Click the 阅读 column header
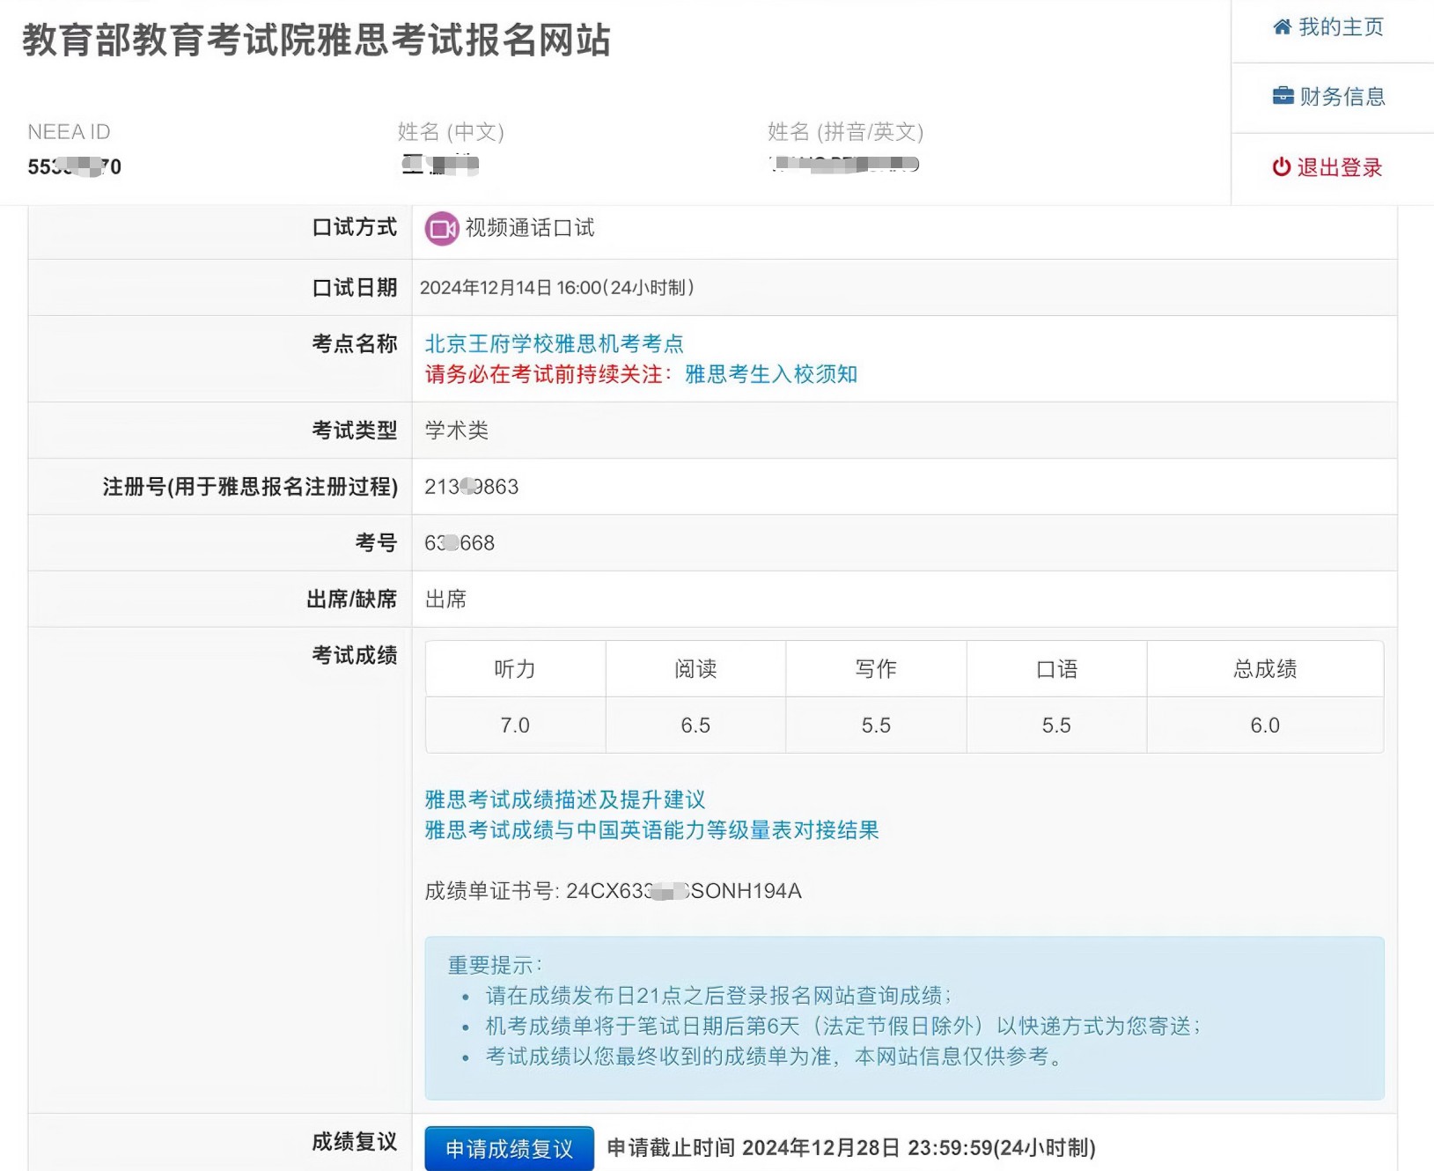Screen dimensions: 1434x1171 click(x=695, y=669)
